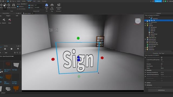Open Toolbox inventory grid tab icon

coord(5,49)
